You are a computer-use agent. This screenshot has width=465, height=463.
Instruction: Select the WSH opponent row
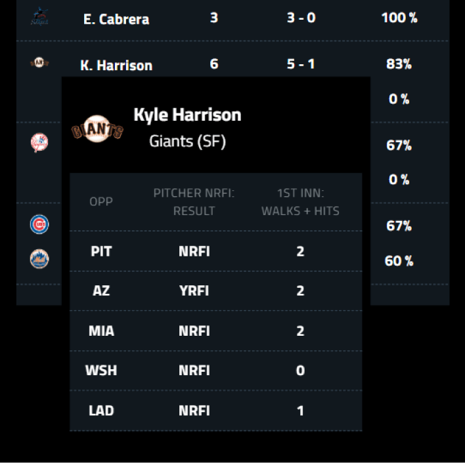point(101,371)
